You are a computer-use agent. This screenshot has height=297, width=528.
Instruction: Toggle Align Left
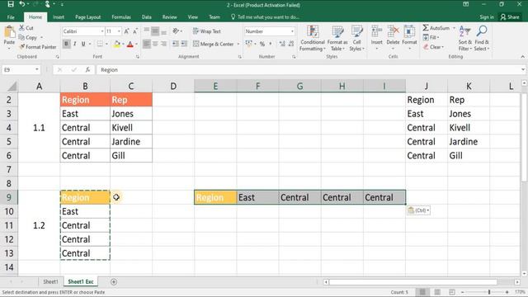(x=147, y=44)
